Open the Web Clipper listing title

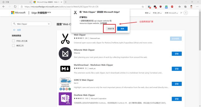click(80, 35)
